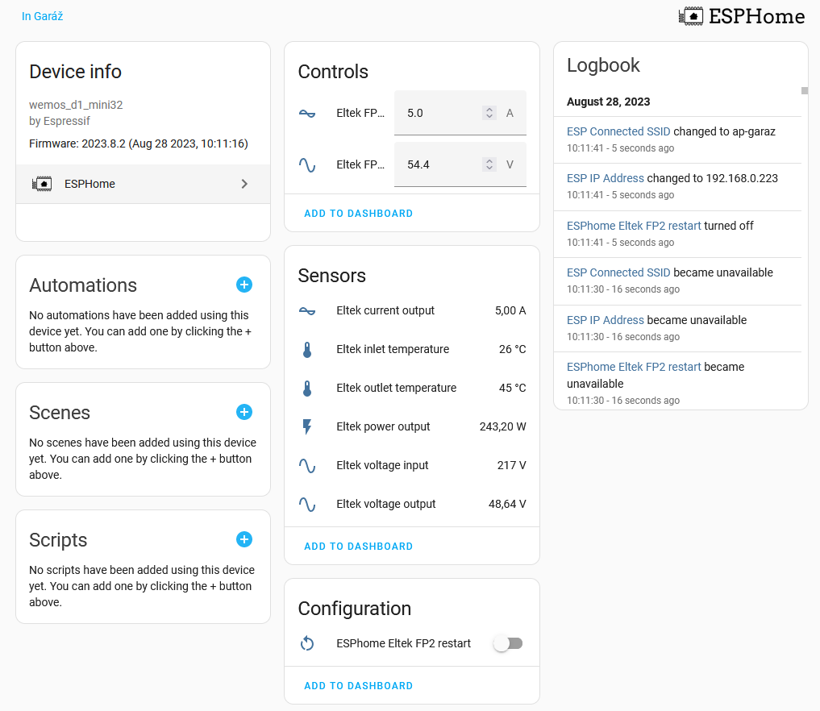Image resolution: width=820 pixels, height=711 pixels.
Task: Click the Logbook scrollbar handle
Action: (804, 91)
